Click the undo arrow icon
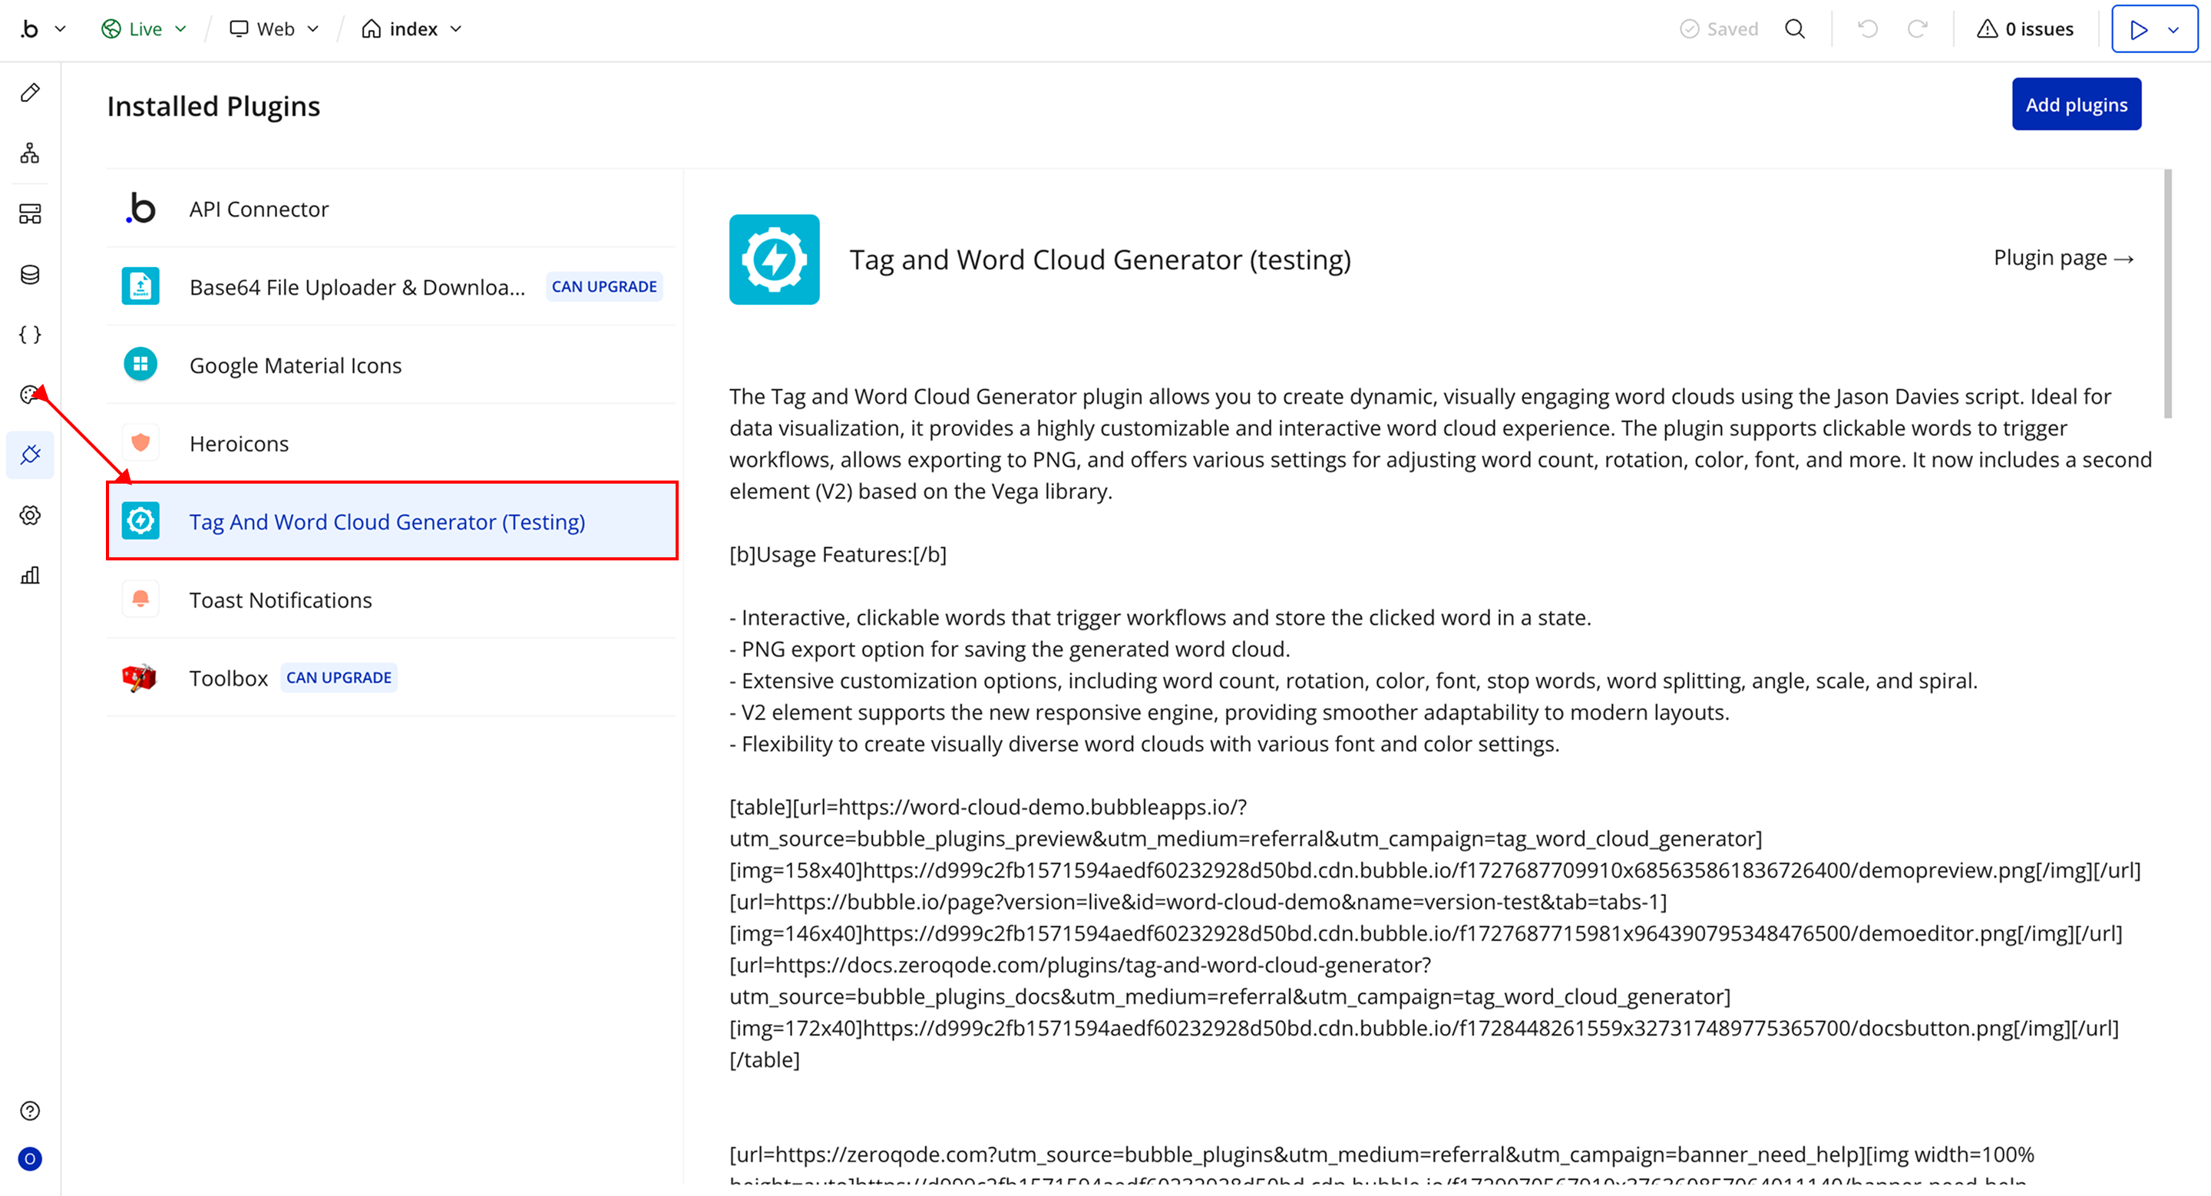 coord(1867,29)
